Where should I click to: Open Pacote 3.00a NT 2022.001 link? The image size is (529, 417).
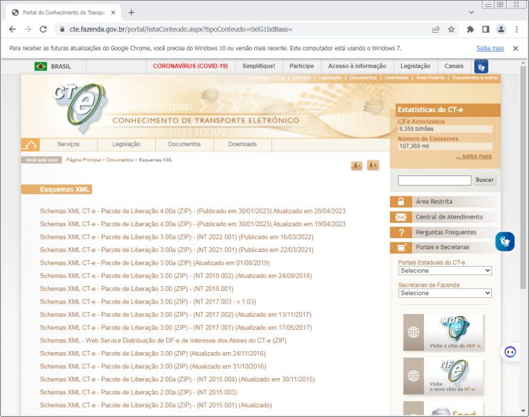pos(177,237)
